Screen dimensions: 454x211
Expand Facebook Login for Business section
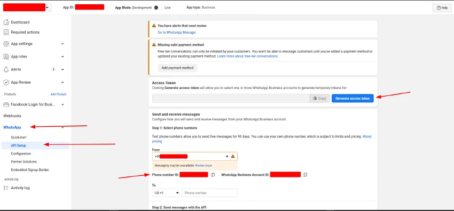point(62,104)
